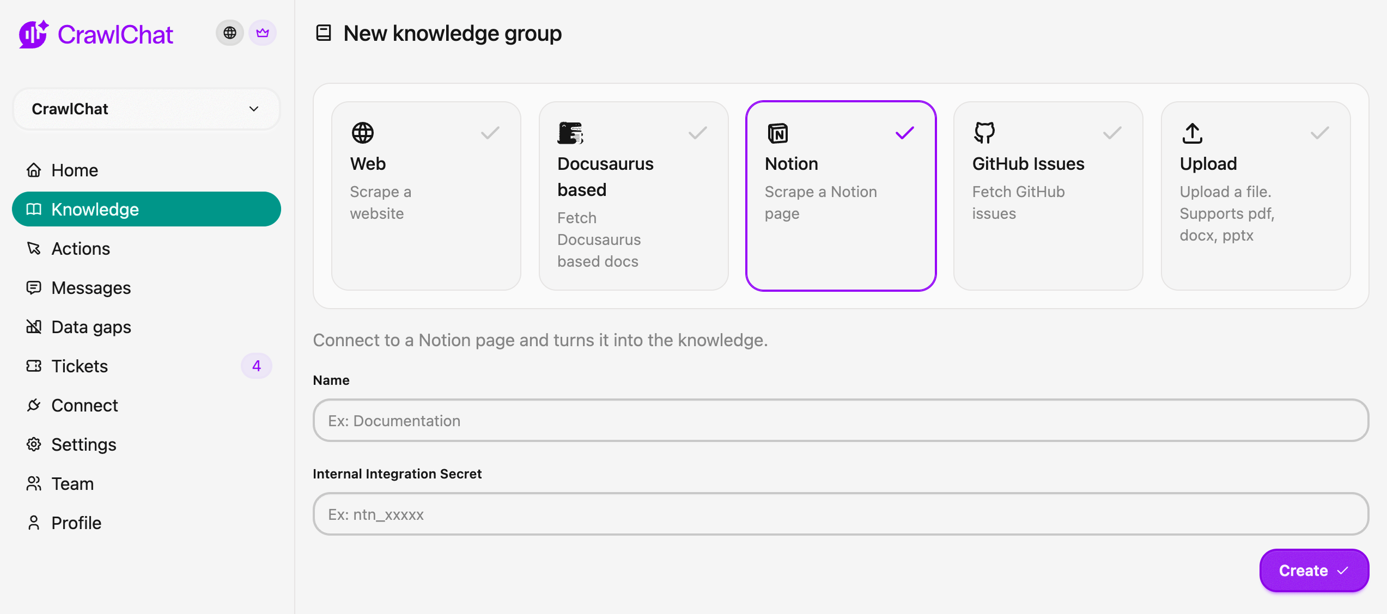
Task: Click the Profile person icon
Action: [34, 523]
